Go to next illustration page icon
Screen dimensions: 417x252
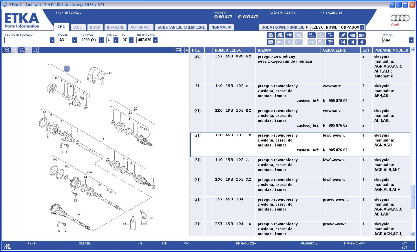361,35
